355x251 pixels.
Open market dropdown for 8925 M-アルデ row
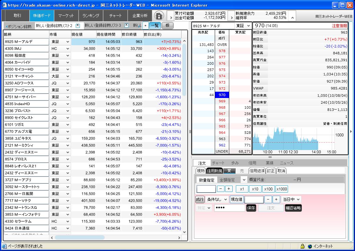[x=67, y=42]
